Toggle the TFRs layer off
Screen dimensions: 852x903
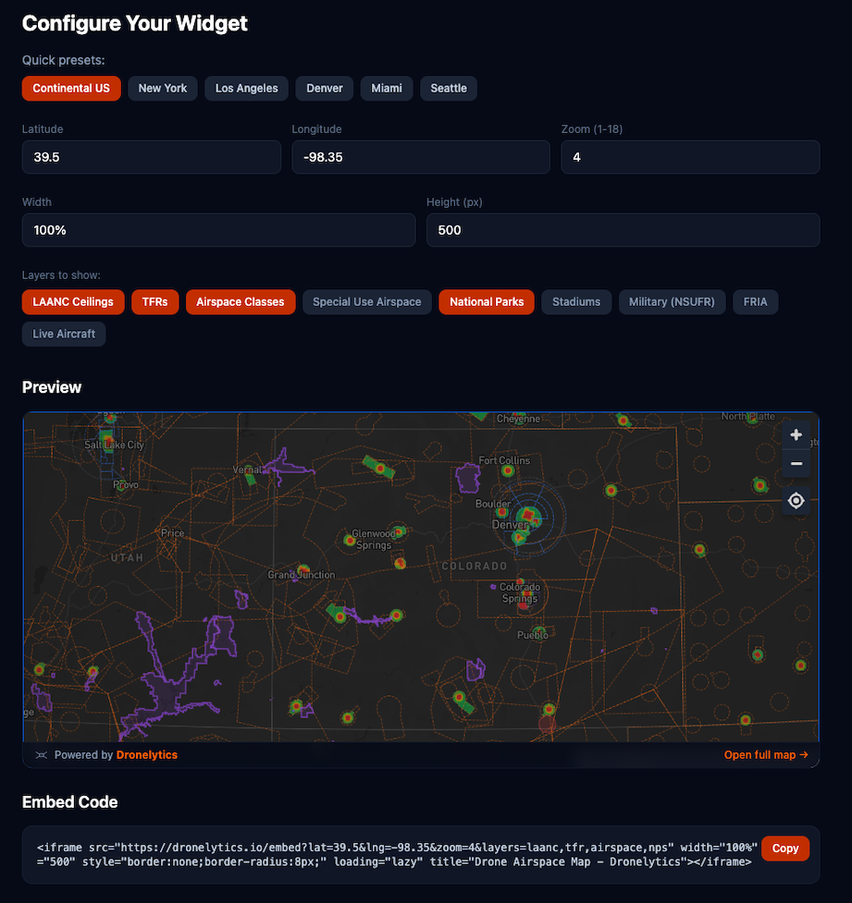pyautogui.click(x=155, y=301)
